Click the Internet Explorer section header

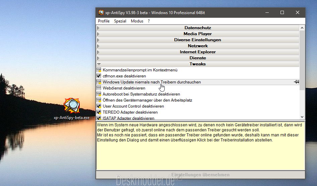(198, 52)
